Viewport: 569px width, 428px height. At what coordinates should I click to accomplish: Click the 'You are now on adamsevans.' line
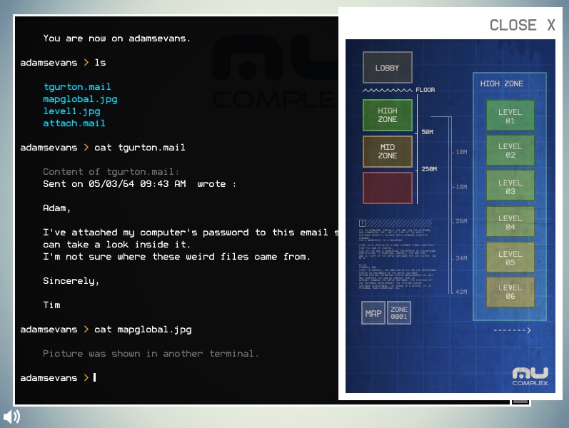click(x=116, y=38)
